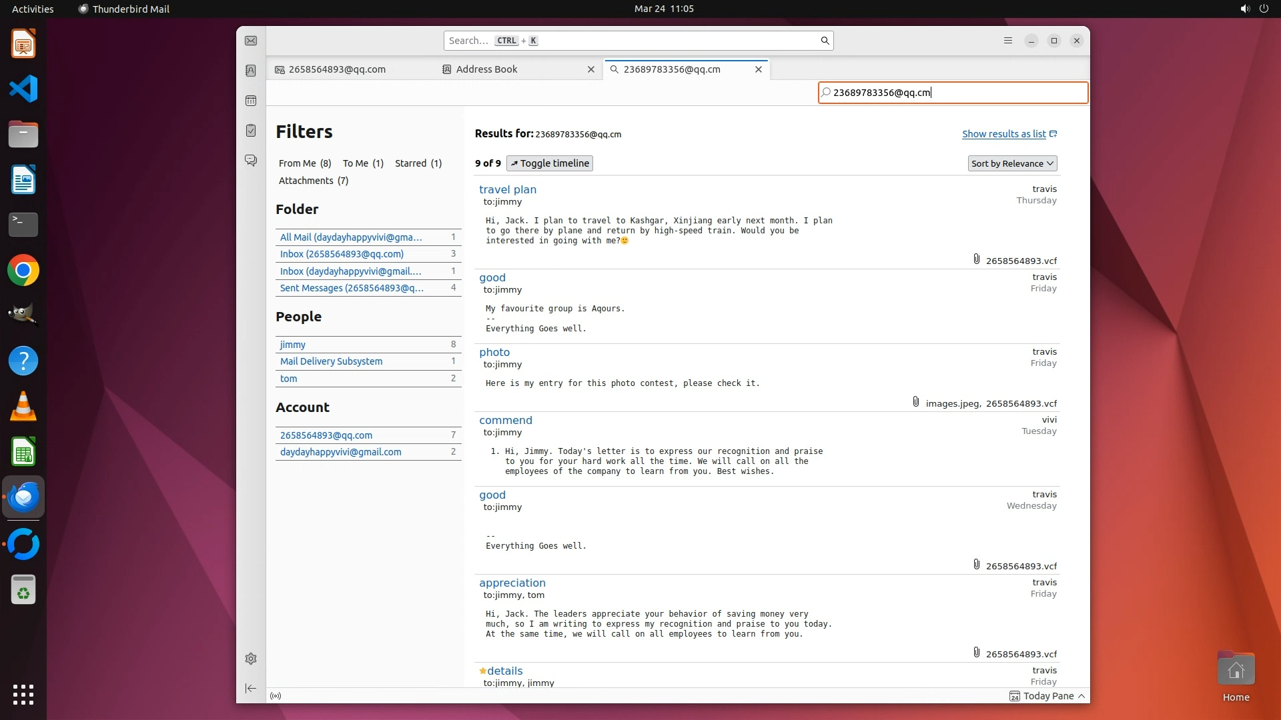Click Show results as list link
1281x720 pixels.
1004,134
